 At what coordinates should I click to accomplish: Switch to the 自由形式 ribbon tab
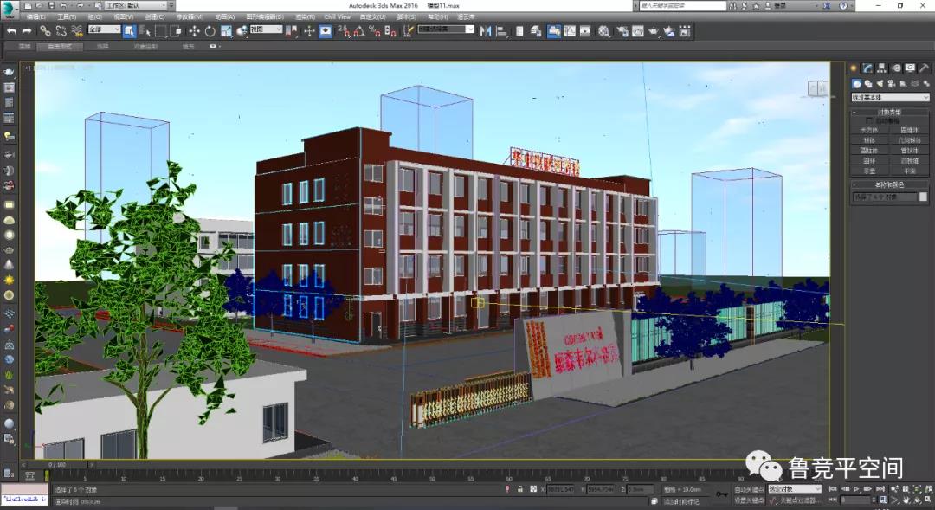coord(60,47)
